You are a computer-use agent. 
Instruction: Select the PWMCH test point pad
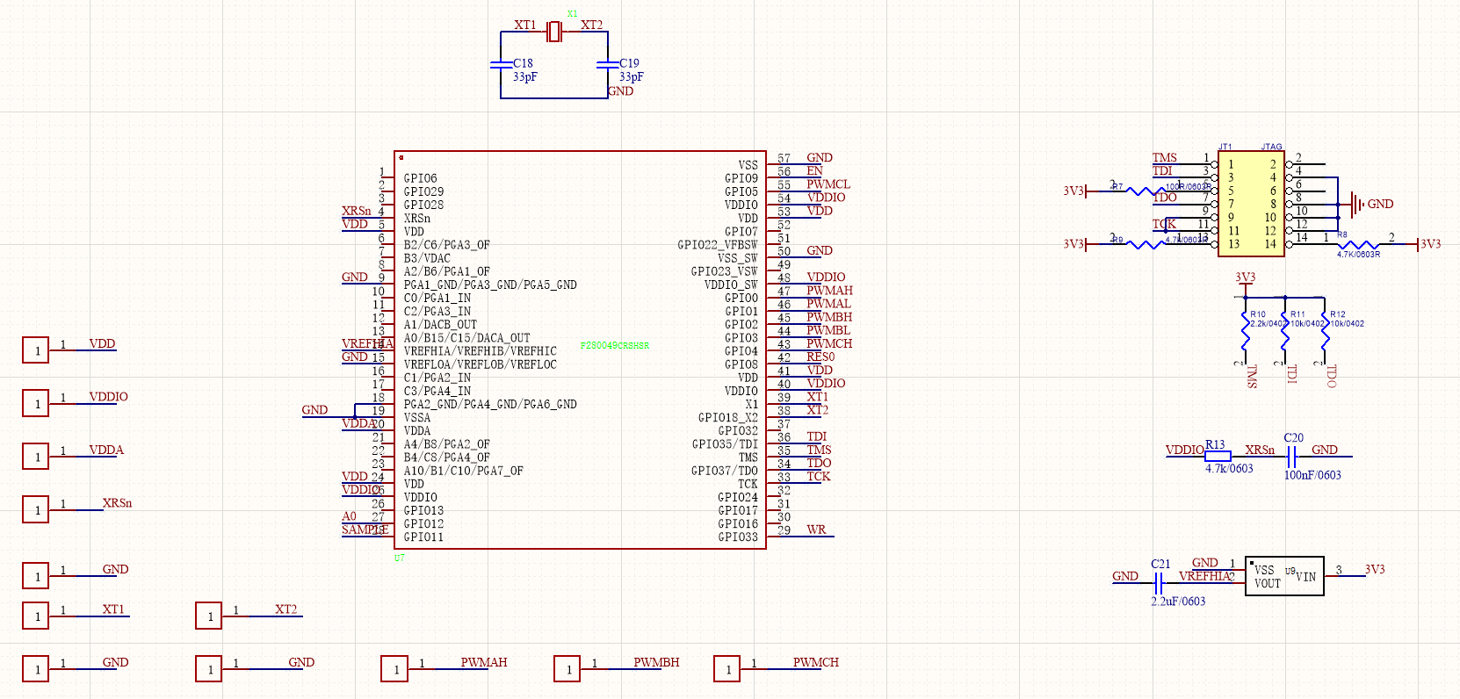(727, 669)
